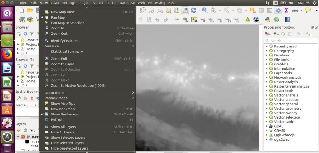The image size is (319, 153).
Task: Click the black color swatch under BAT layer
Action: (27, 142)
